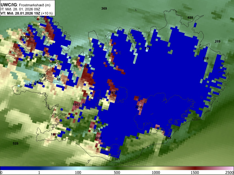234x175 pixels.
Task: Click the 0 tick label on the color scale
Action: pyautogui.click(x=1, y=173)
